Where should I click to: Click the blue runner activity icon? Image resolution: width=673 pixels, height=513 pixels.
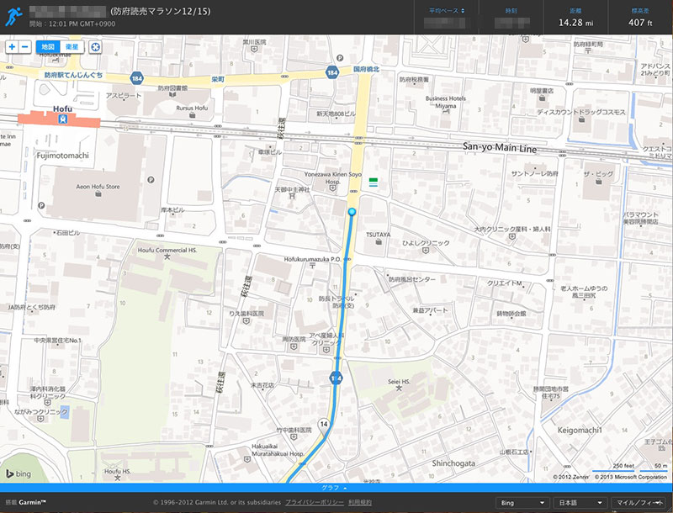click(x=13, y=16)
